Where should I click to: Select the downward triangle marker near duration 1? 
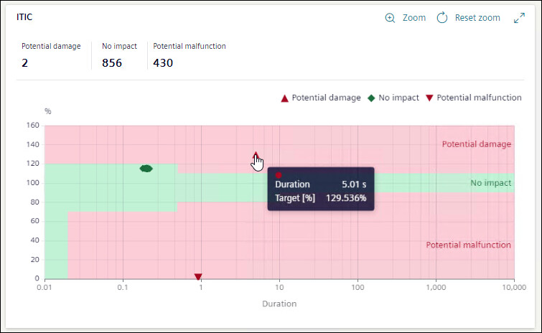pos(198,276)
